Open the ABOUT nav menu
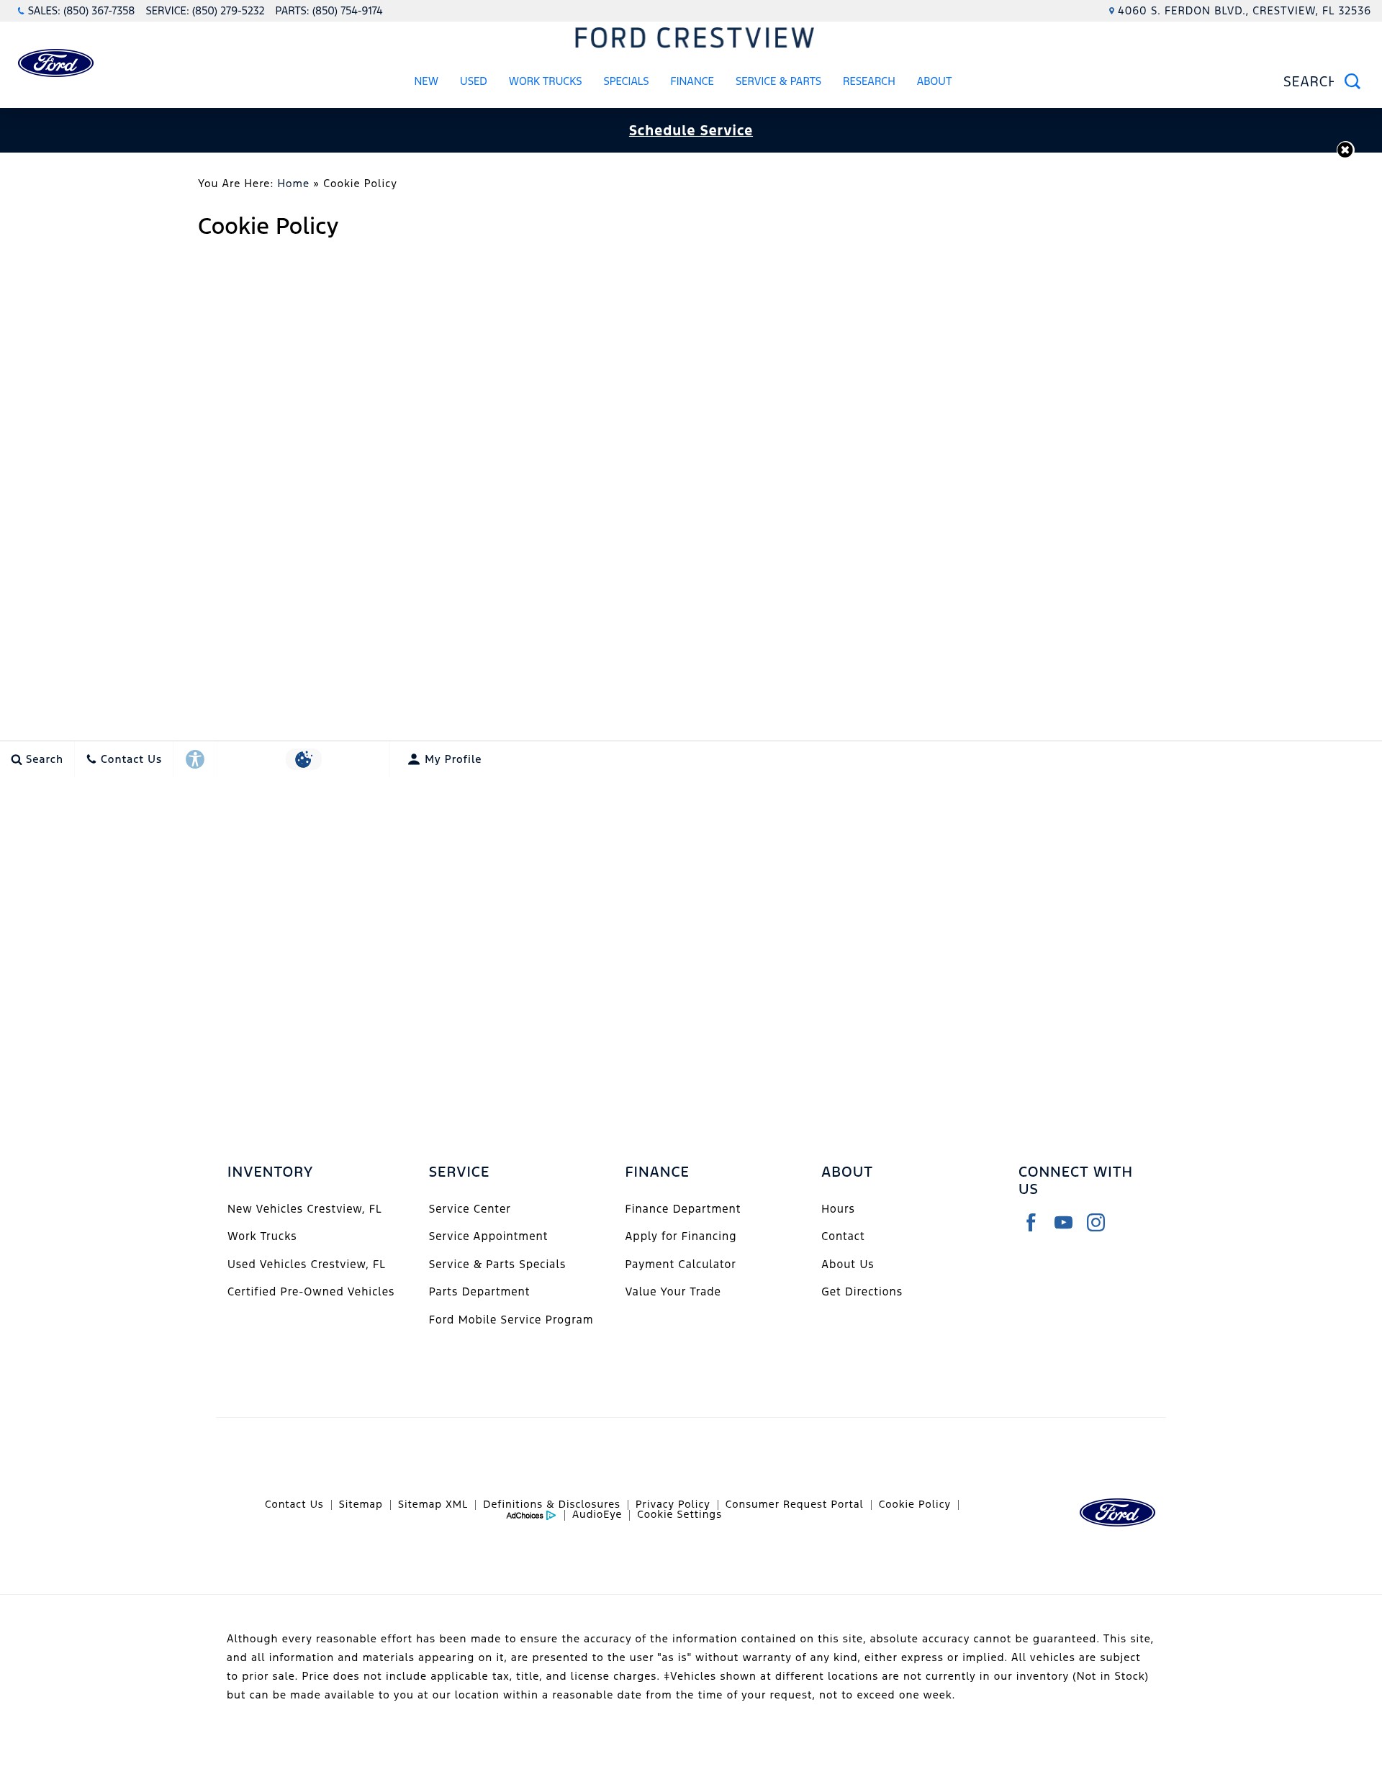This screenshot has height=1787, width=1382. tap(934, 81)
